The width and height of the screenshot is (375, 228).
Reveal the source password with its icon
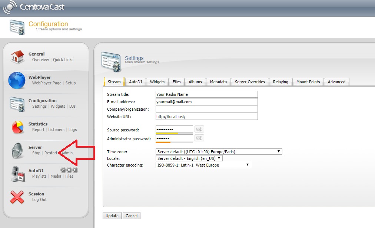(199, 129)
